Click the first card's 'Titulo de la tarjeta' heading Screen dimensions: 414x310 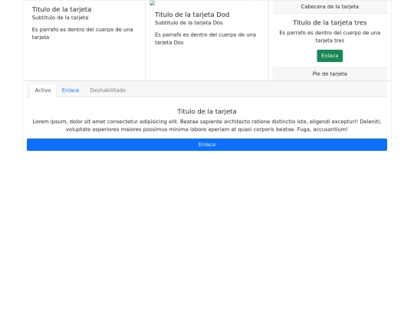pos(61,9)
